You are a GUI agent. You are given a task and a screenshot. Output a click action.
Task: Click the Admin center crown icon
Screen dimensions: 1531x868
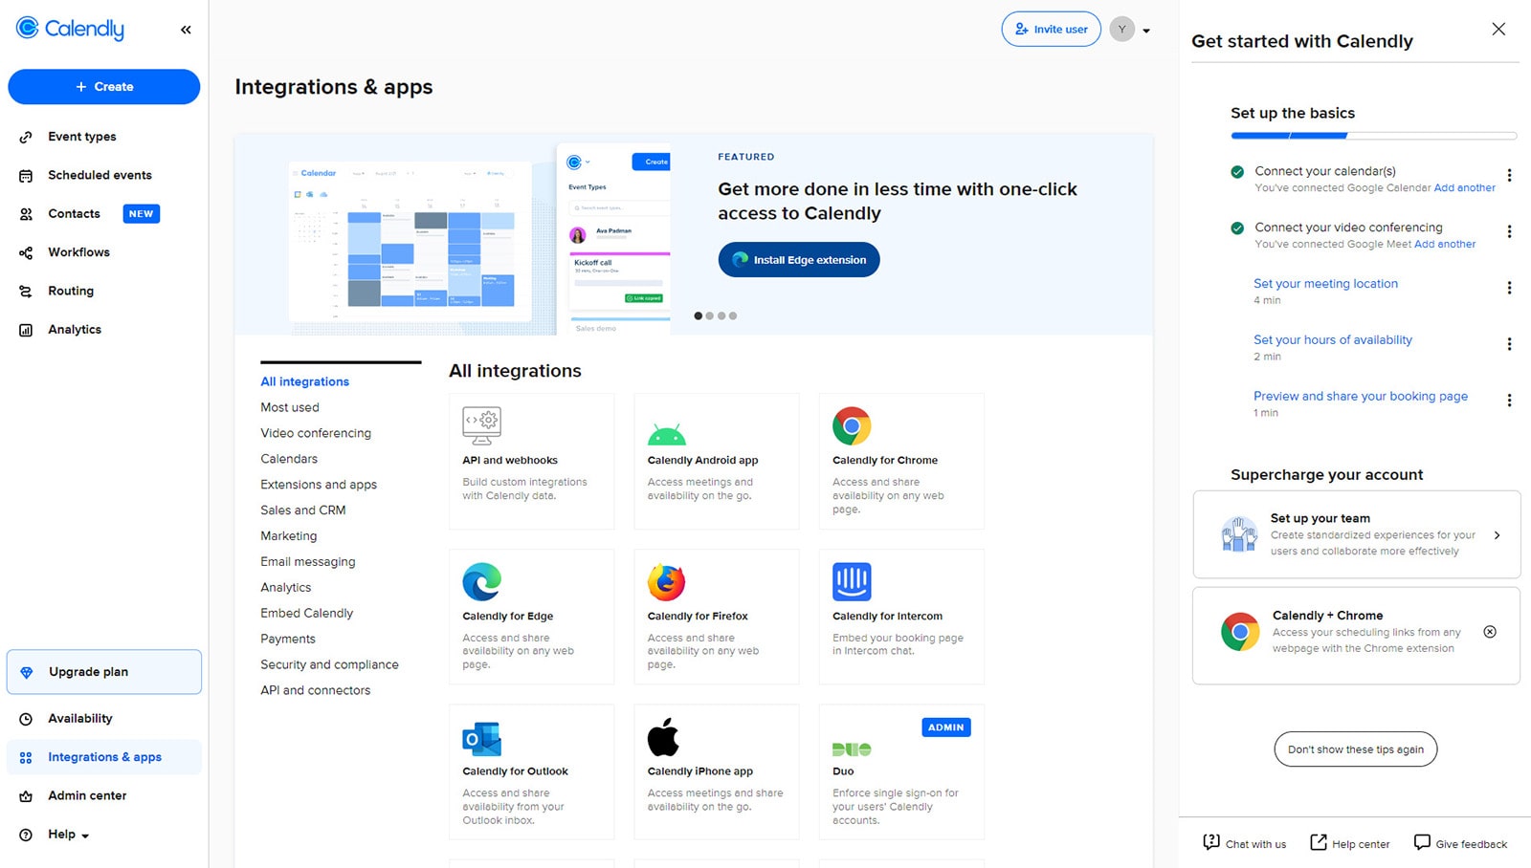26,796
